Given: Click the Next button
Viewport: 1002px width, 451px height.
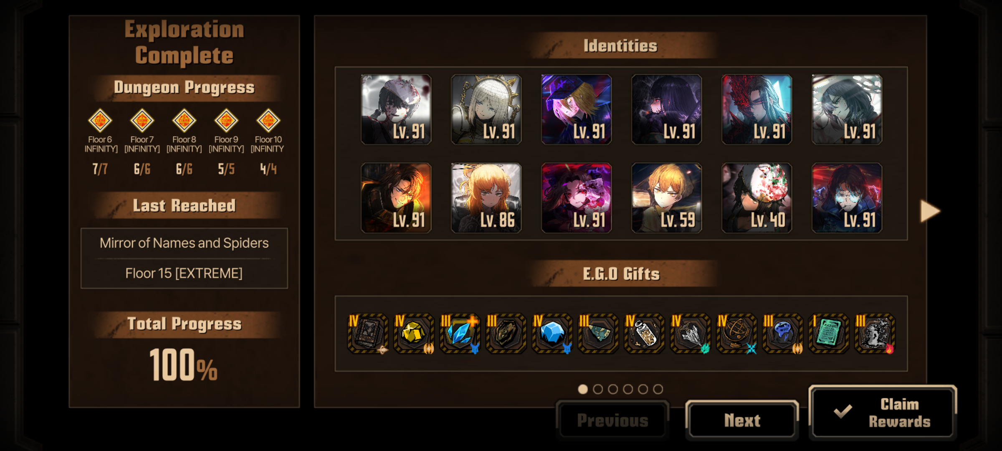Looking at the screenshot, I should pos(742,420).
